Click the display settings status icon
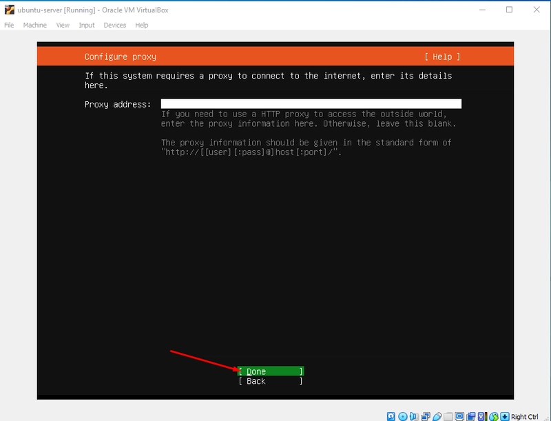551x421 pixels. (459, 417)
